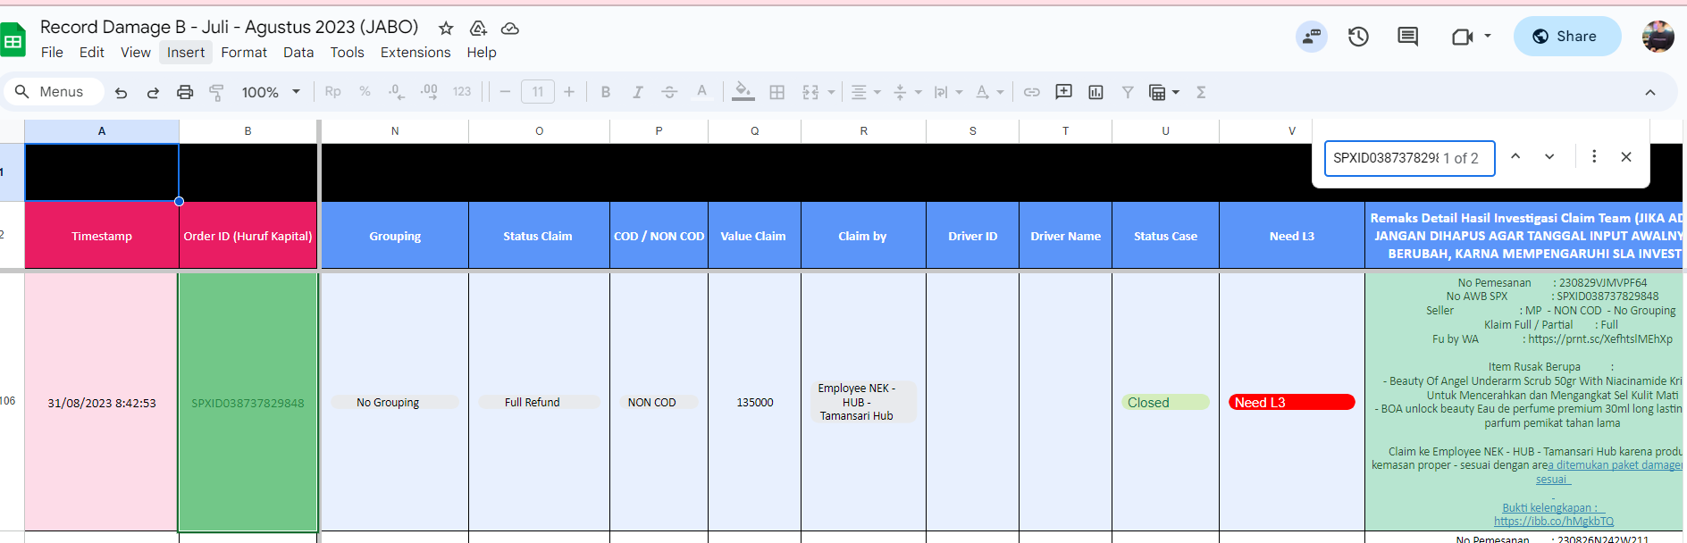Image resolution: width=1687 pixels, height=543 pixels.
Task: Format as percent
Action: click(x=365, y=92)
